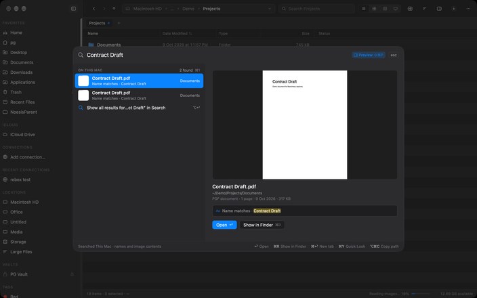Open Applications in the sidebar
The height and width of the screenshot is (298, 477).
22,82
